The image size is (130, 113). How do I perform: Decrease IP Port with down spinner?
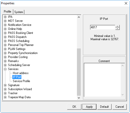[117, 29]
